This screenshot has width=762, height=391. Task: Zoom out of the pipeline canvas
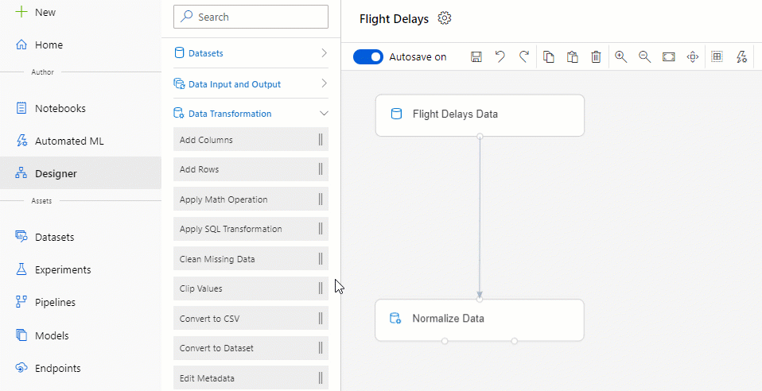645,56
